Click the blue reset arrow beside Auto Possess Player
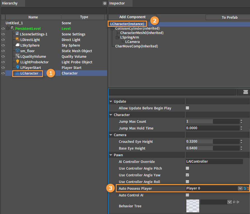Viewport: 250px width, 214px height. pyautogui.click(x=245, y=189)
